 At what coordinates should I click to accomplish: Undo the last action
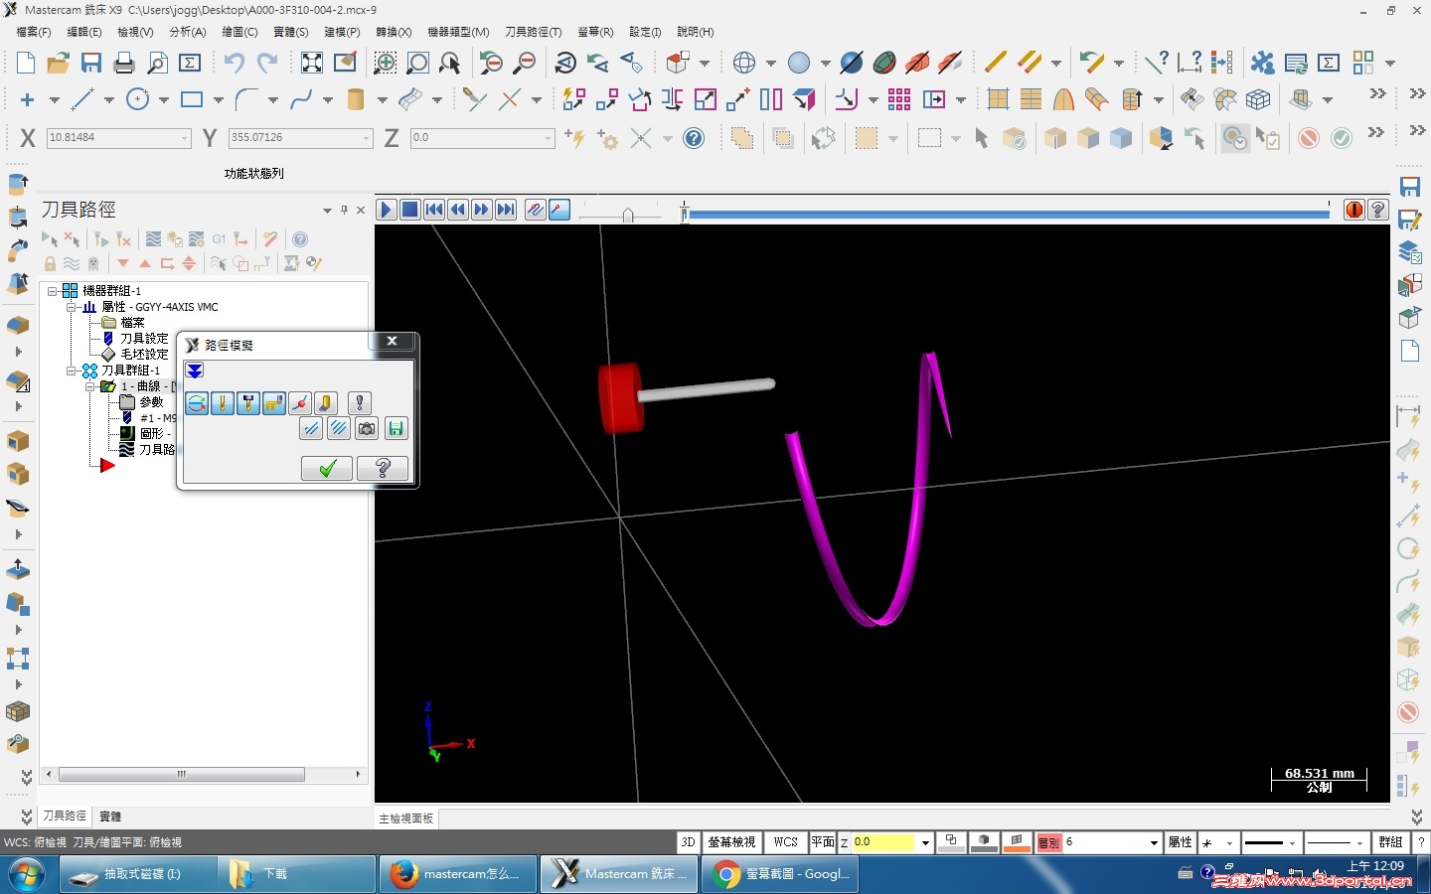pos(234,63)
